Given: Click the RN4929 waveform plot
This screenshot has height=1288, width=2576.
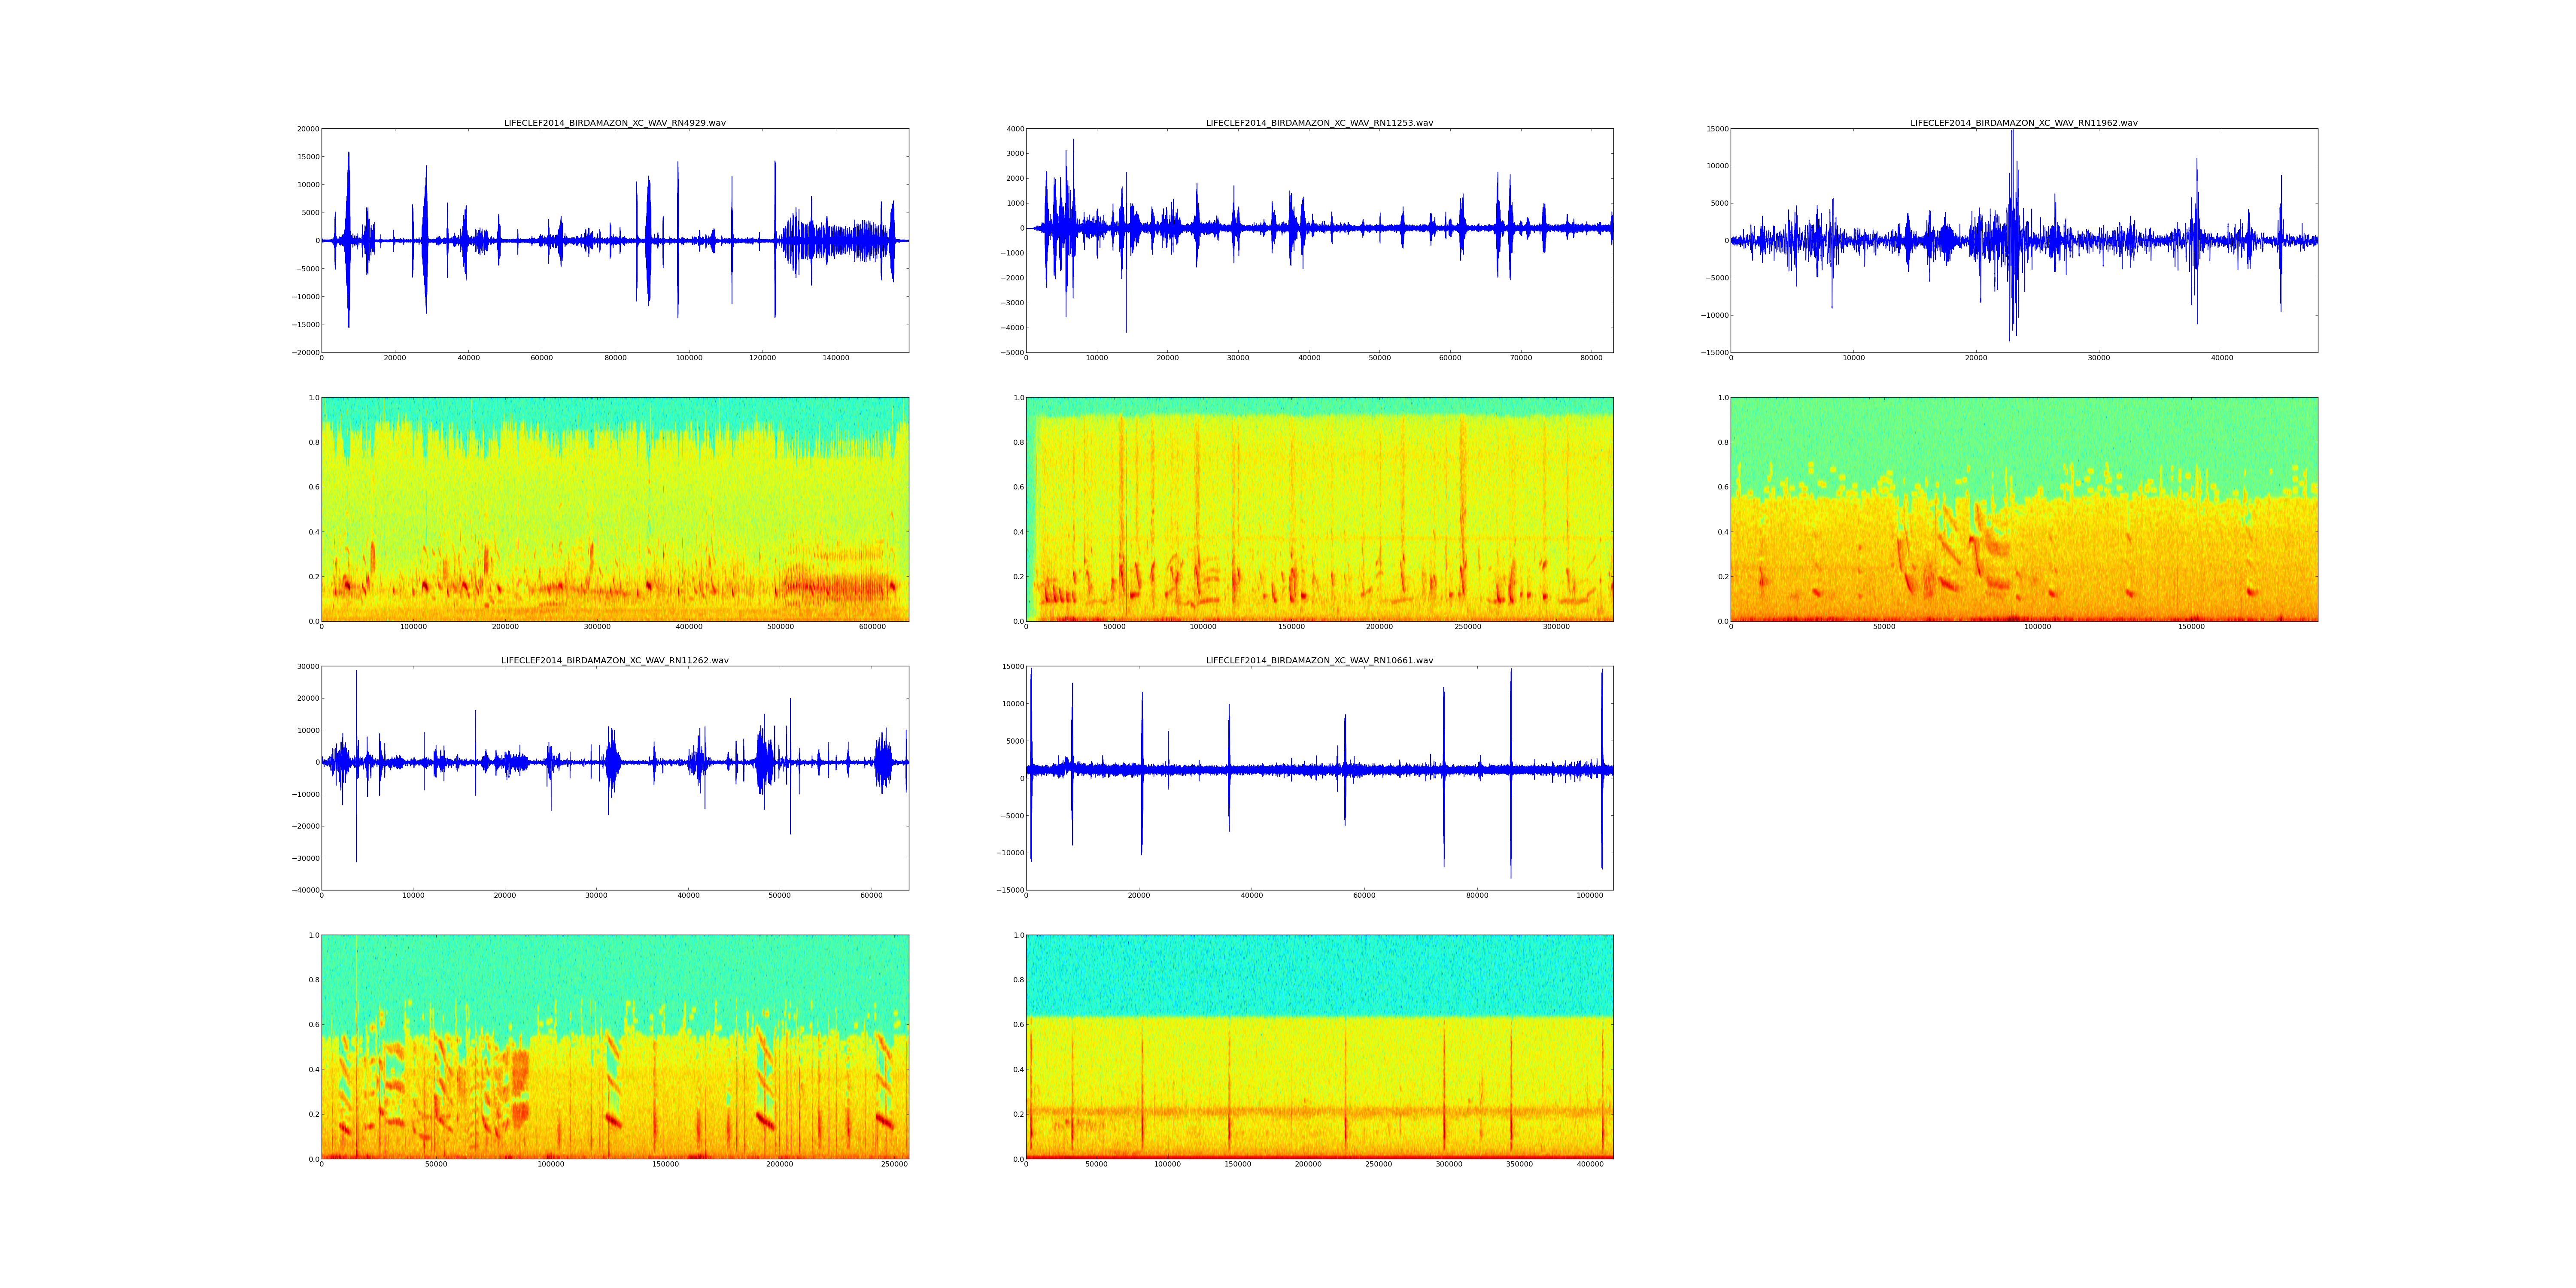Looking at the screenshot, I should tap(614, 240).
